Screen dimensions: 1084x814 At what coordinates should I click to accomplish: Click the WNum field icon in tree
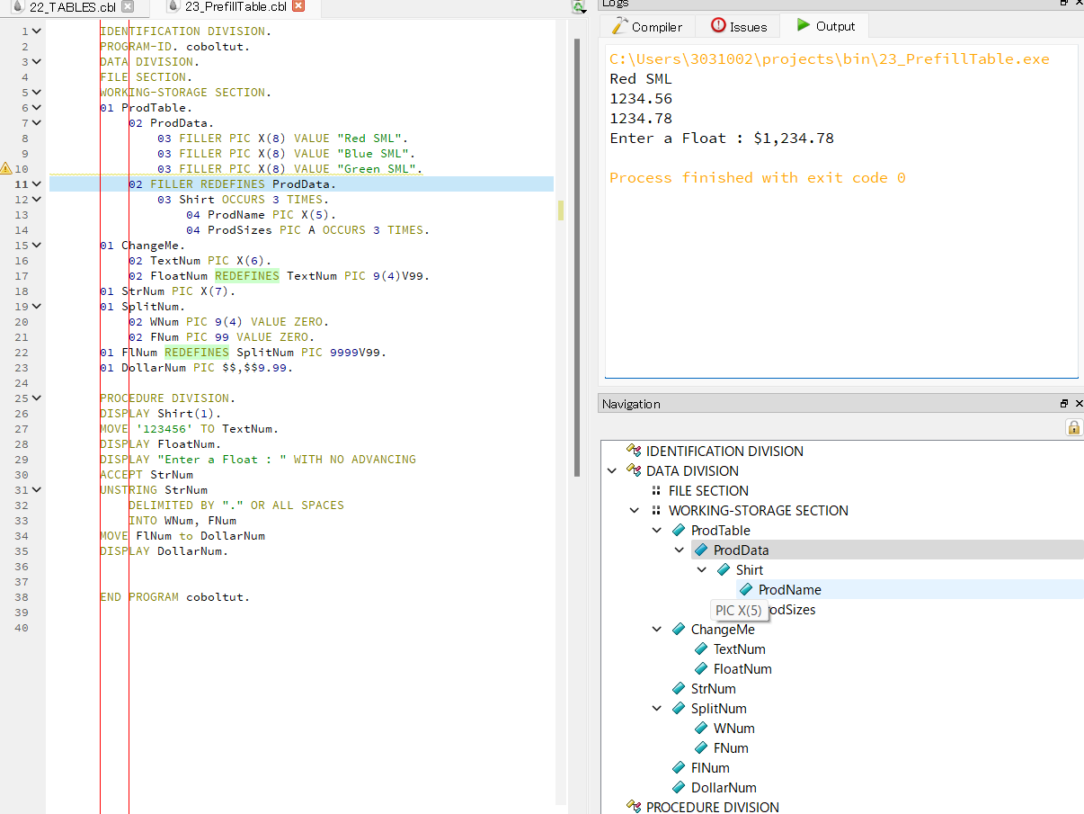coord(701,728)
